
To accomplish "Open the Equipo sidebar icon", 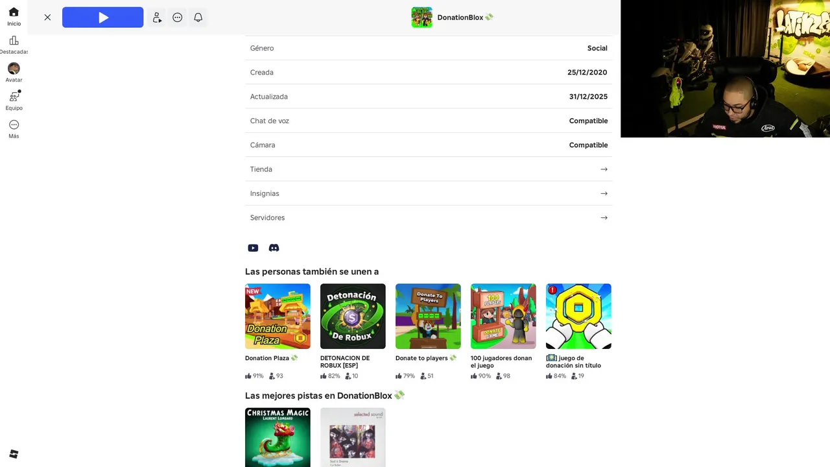I will (14, 96).
